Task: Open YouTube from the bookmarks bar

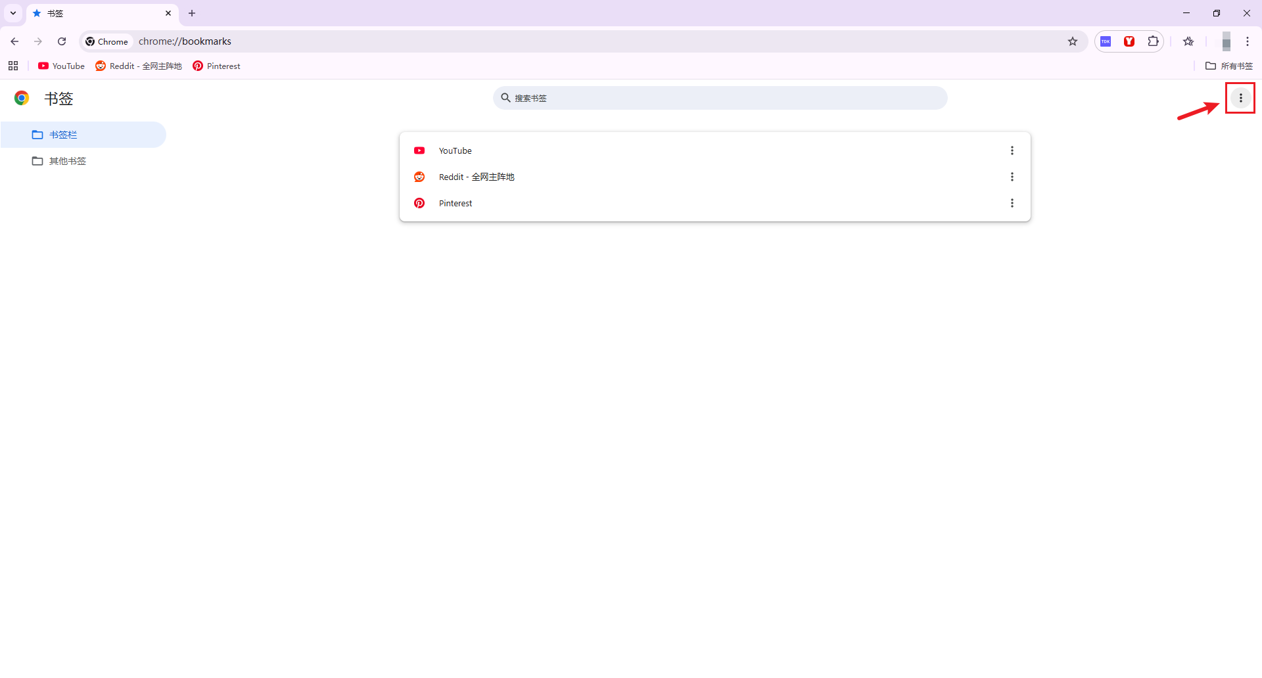Action: (x=62, y=66)
